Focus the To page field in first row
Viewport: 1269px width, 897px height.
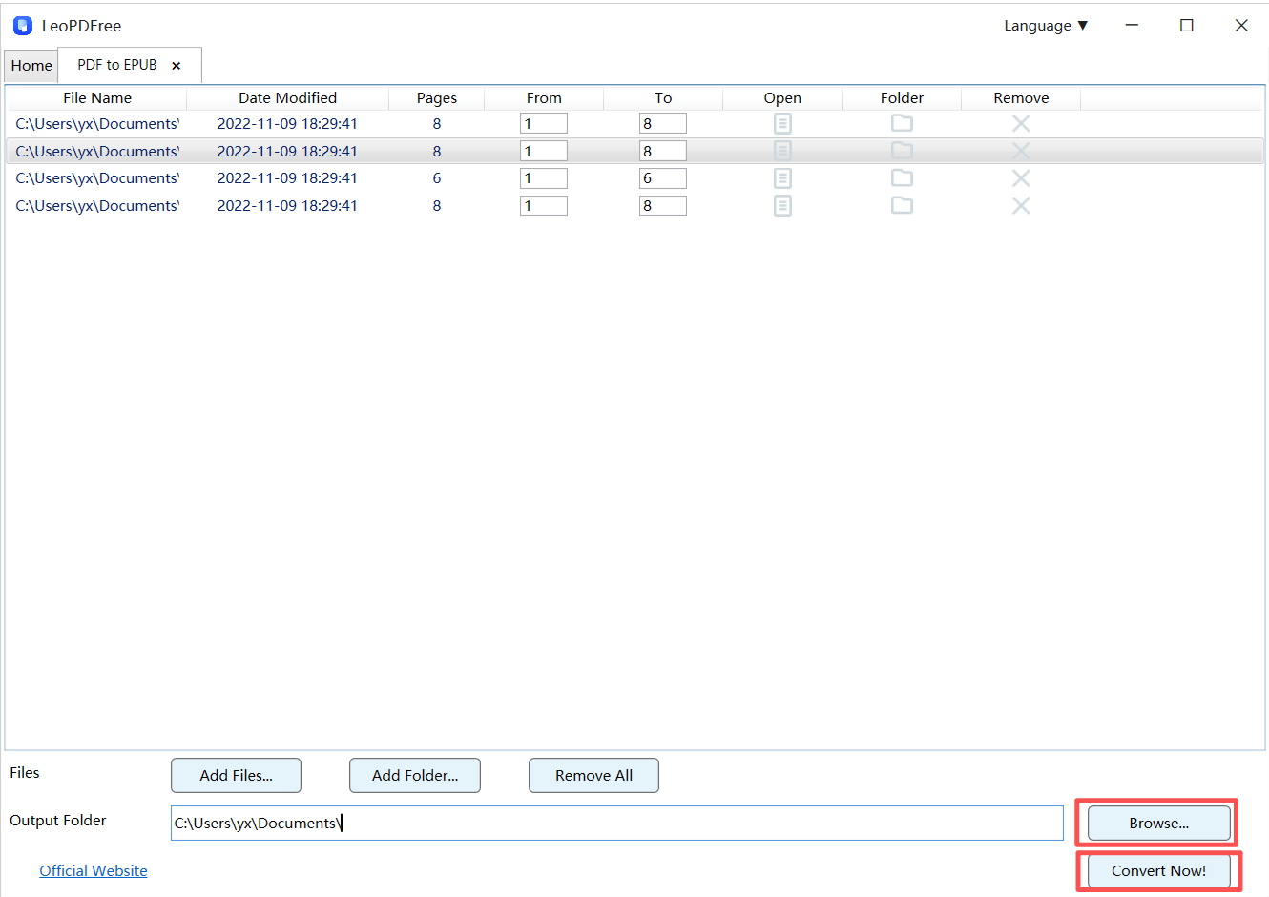point(663,124)
